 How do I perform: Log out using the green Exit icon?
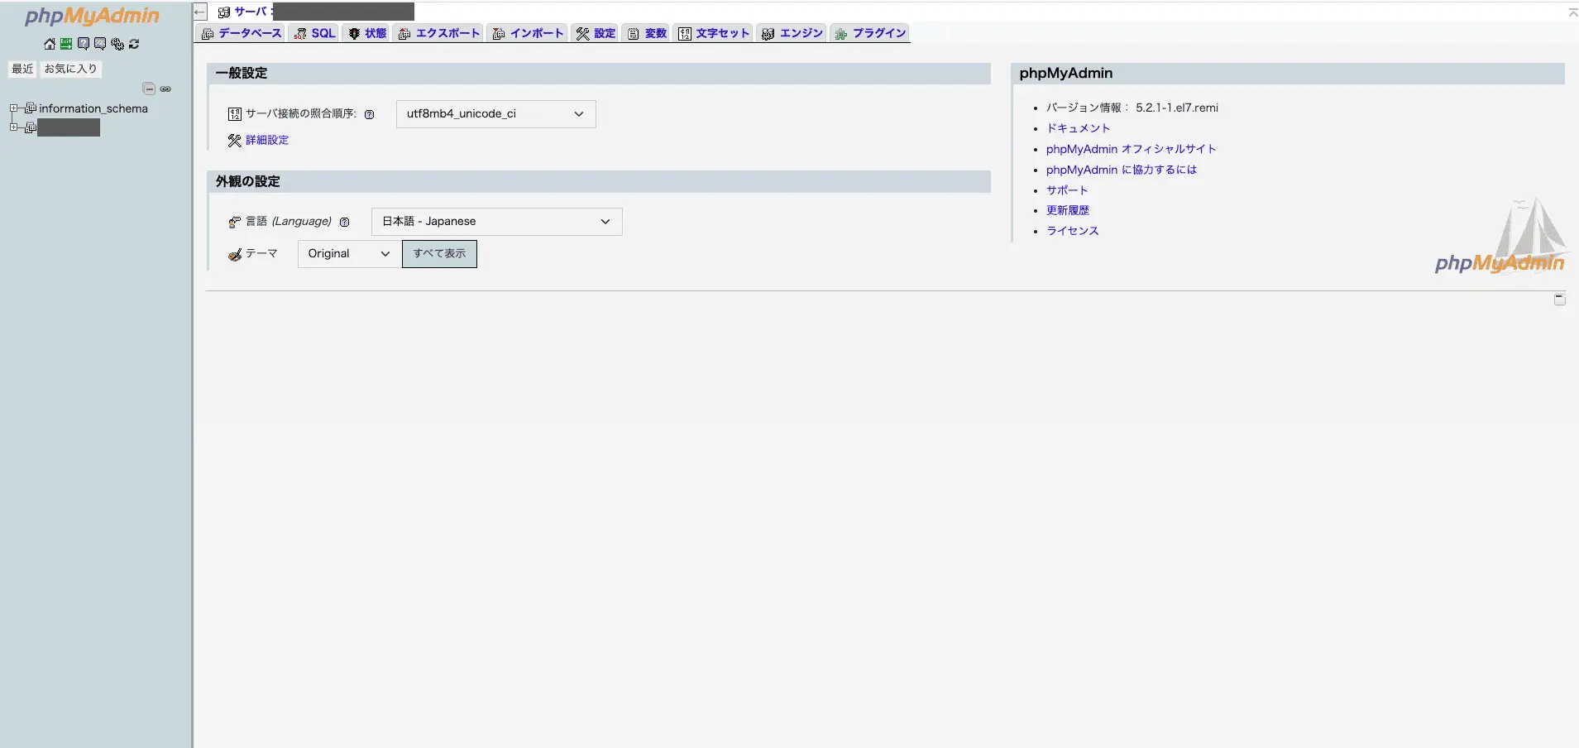click(66, 44)
